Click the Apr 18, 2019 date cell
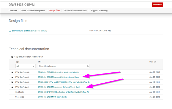This screenshot has width=172, height=109. tap(155, 82)
